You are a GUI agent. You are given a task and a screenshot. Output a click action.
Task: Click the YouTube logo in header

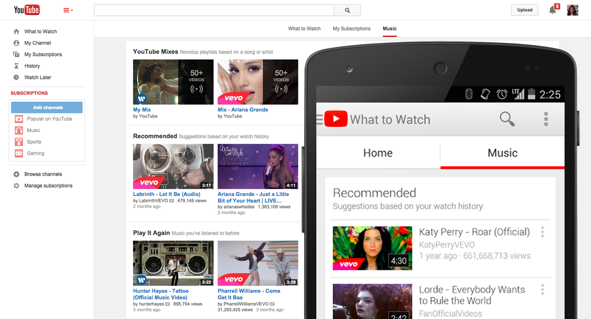[x=27, y=10]
